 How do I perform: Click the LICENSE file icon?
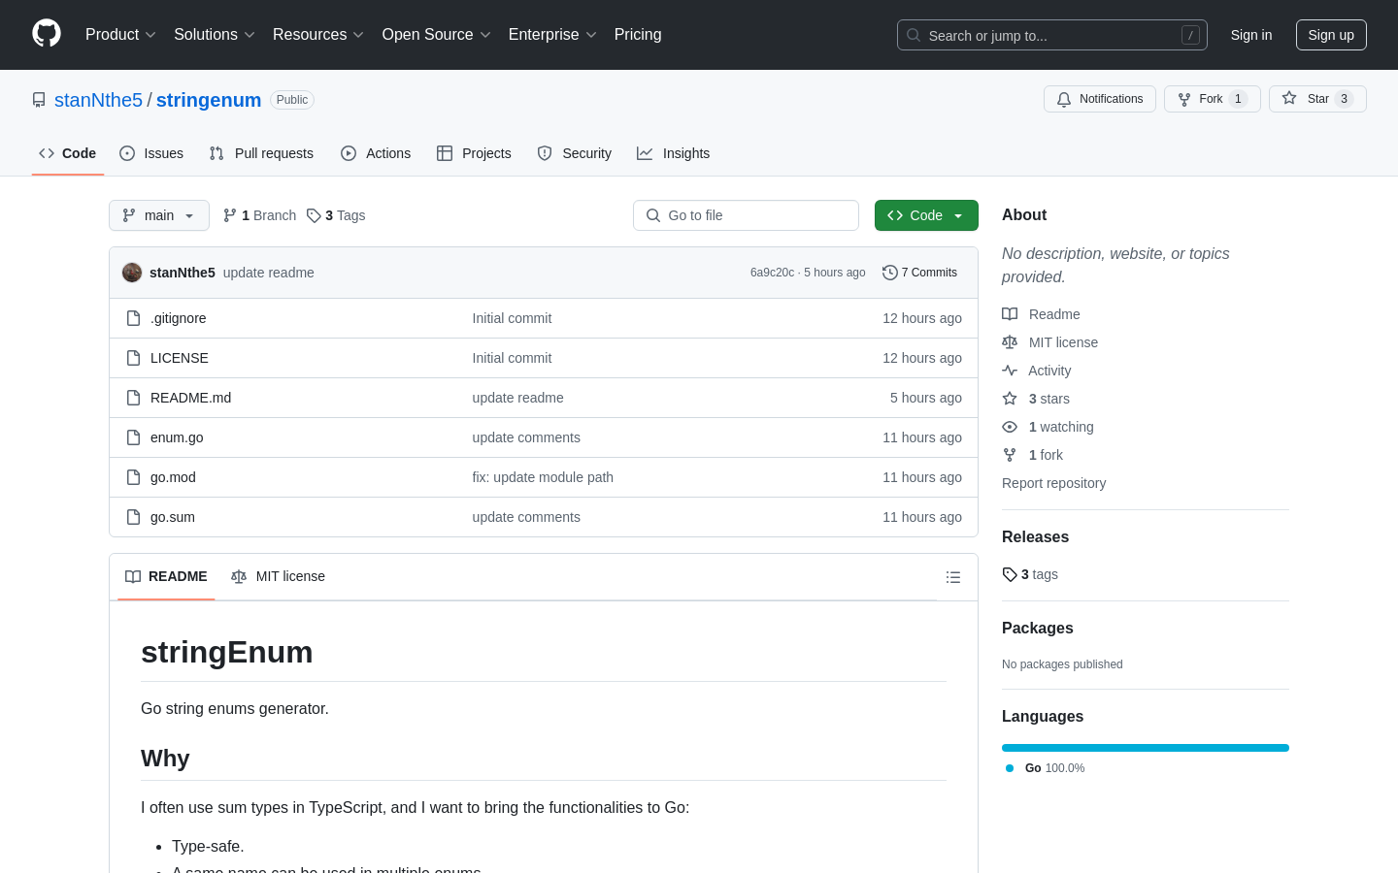pyautogui.click(x=133, y=358)
